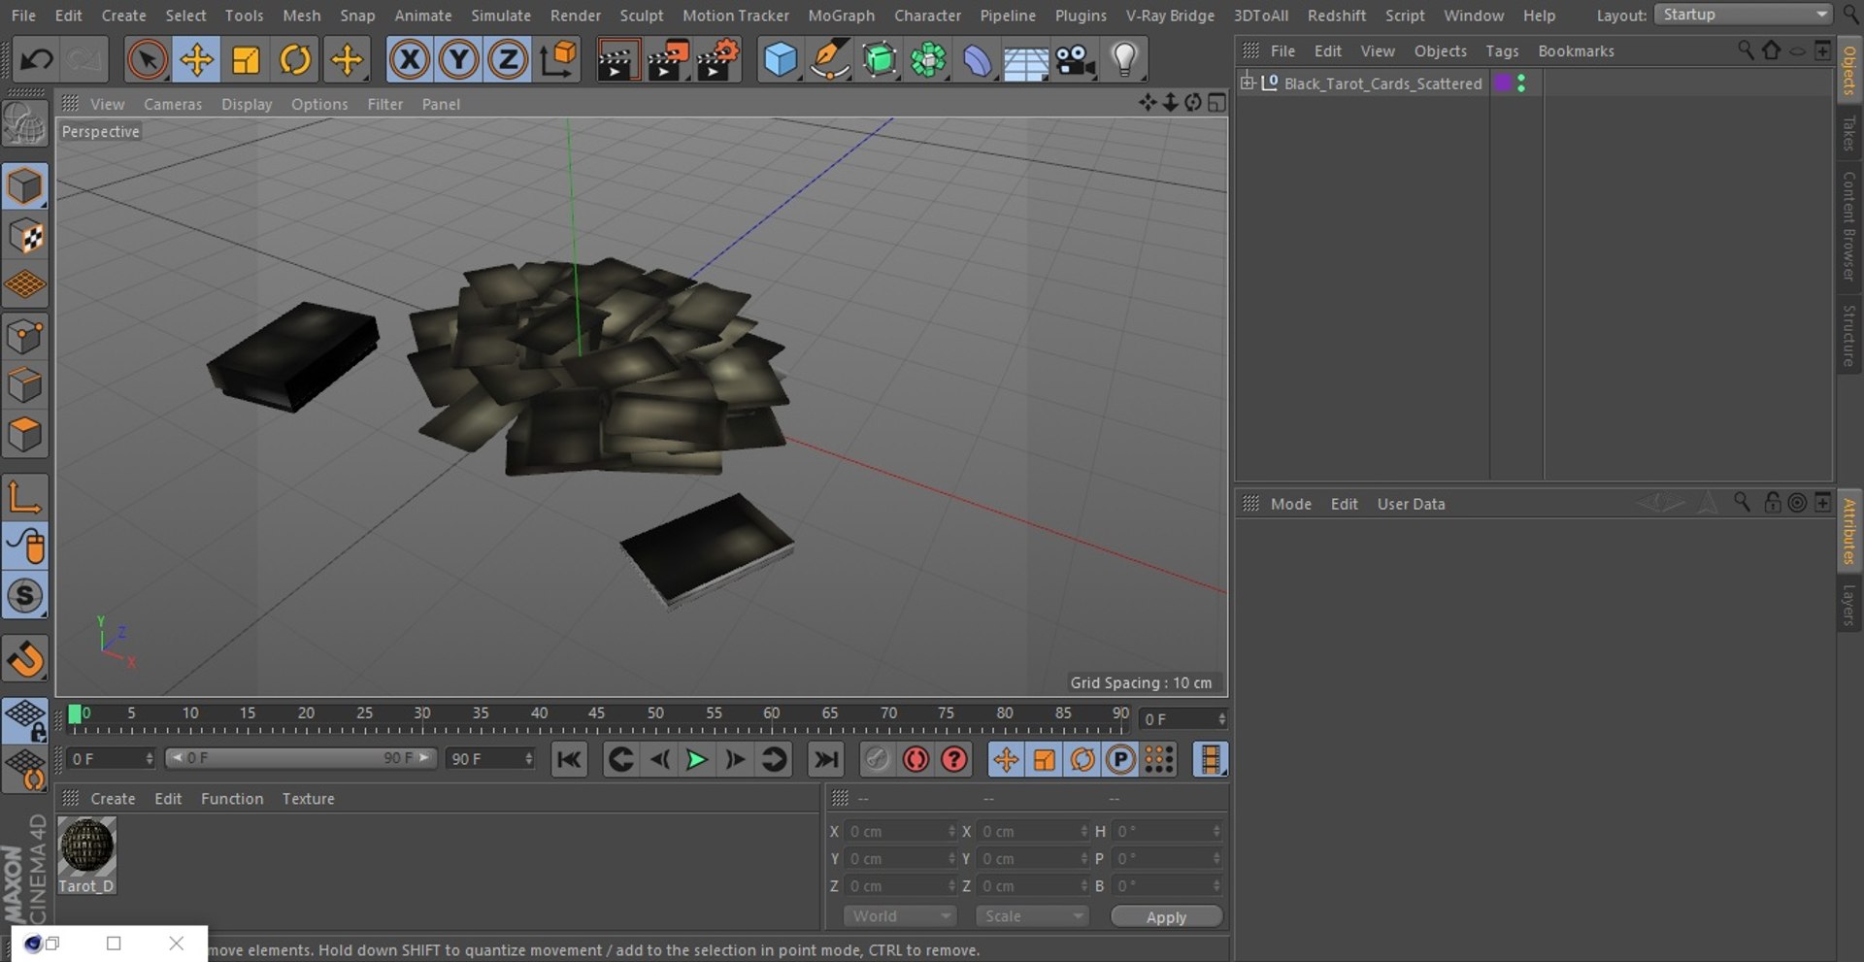Click the Apply button
Viewport: 1864px width, 962px height.
pos(1166,917)
